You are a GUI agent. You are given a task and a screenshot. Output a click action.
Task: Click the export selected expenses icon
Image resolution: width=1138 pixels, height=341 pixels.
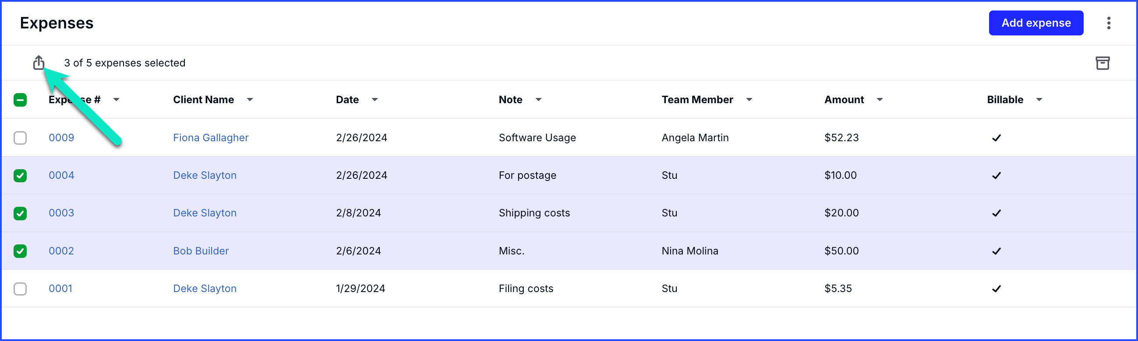(39, 63)
